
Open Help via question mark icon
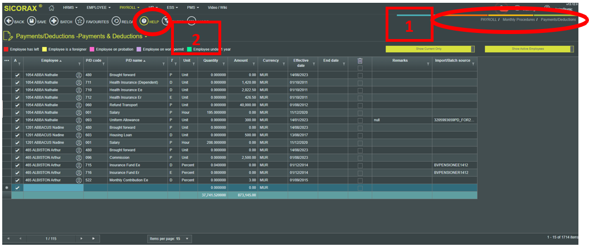click(x=144, y=21)
